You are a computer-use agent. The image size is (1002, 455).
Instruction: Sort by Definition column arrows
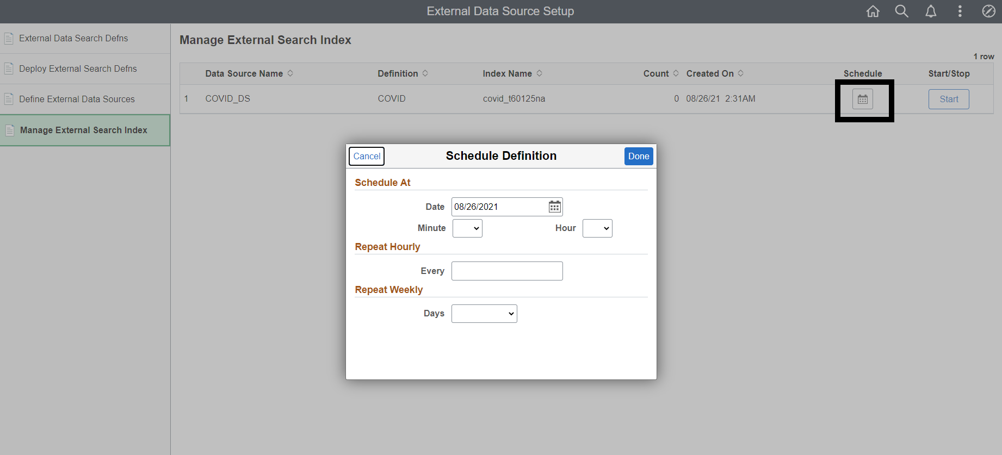point(425,73)
